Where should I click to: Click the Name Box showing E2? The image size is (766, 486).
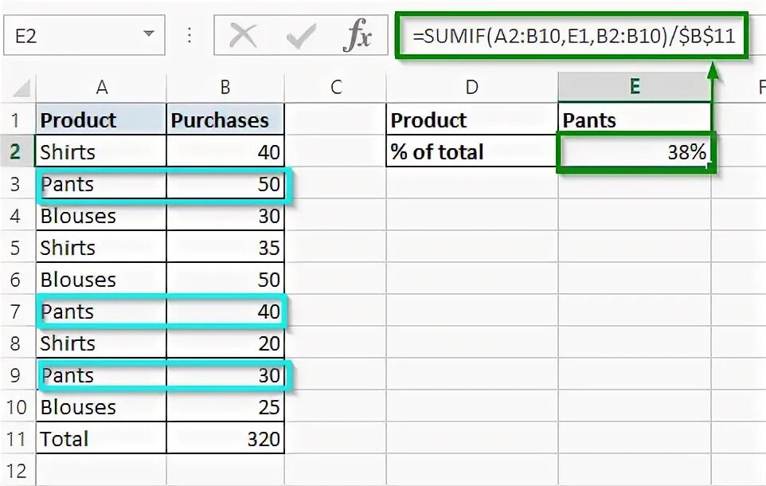(x=72, y=36)
